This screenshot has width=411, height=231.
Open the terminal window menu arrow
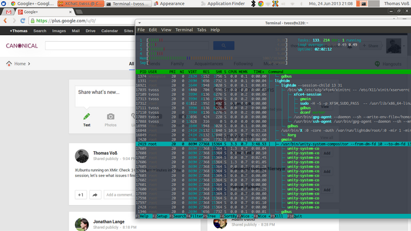coord(140,23)
